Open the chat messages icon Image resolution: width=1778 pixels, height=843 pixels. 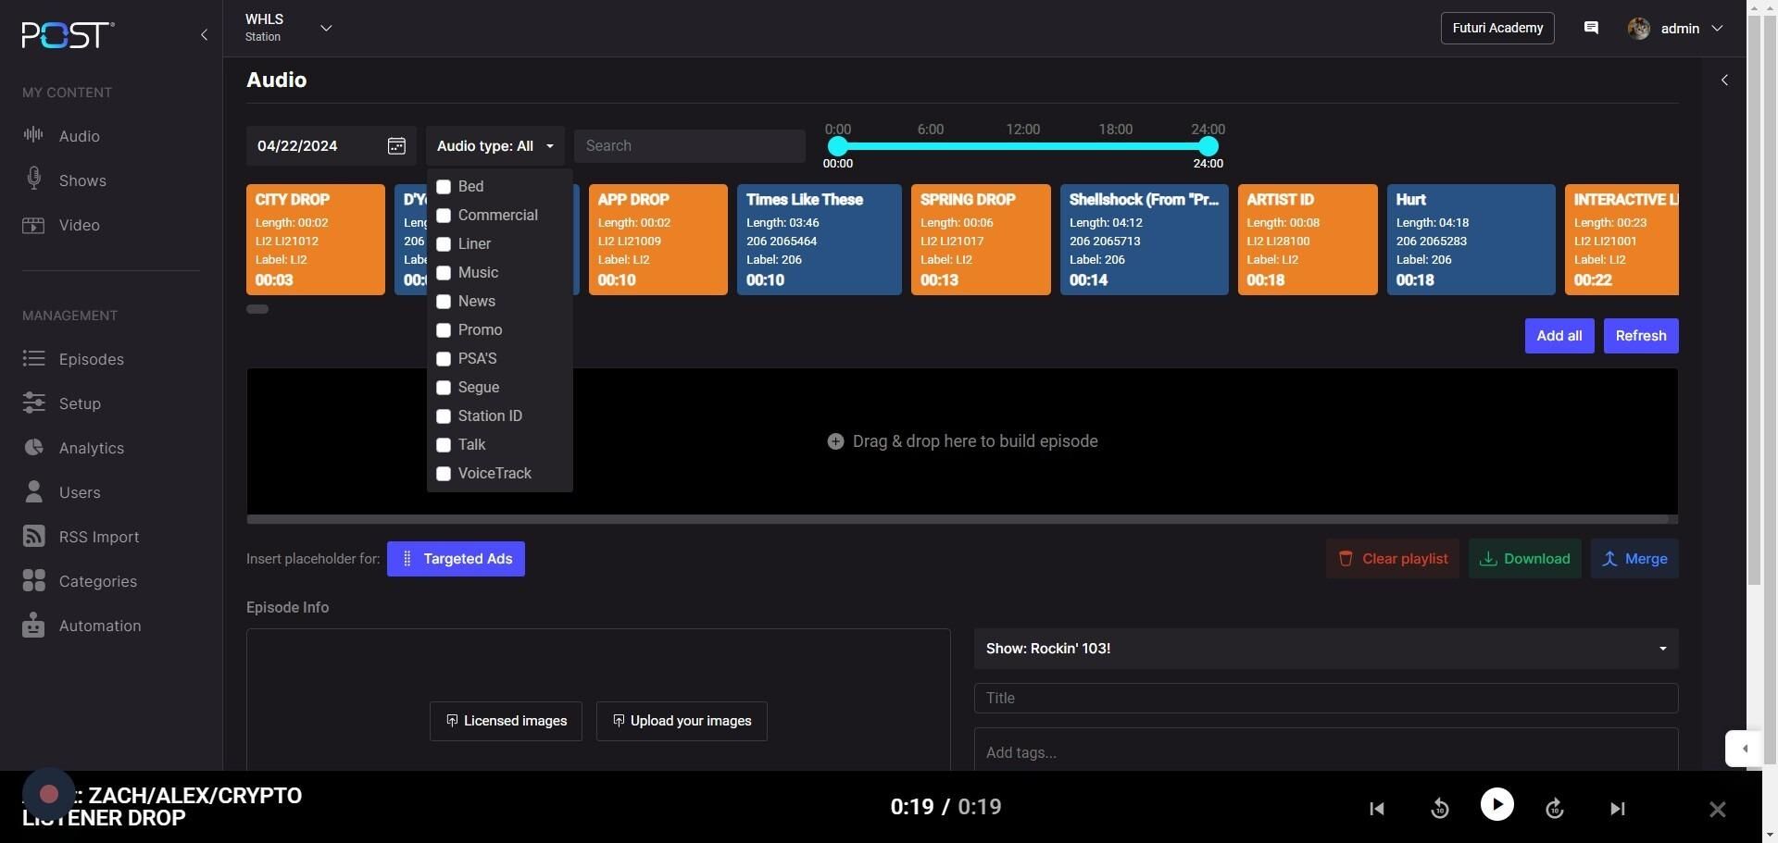pos(1591,29)
